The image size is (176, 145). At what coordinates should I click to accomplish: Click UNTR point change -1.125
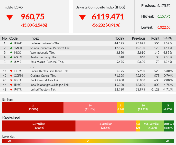pos(155,90)
